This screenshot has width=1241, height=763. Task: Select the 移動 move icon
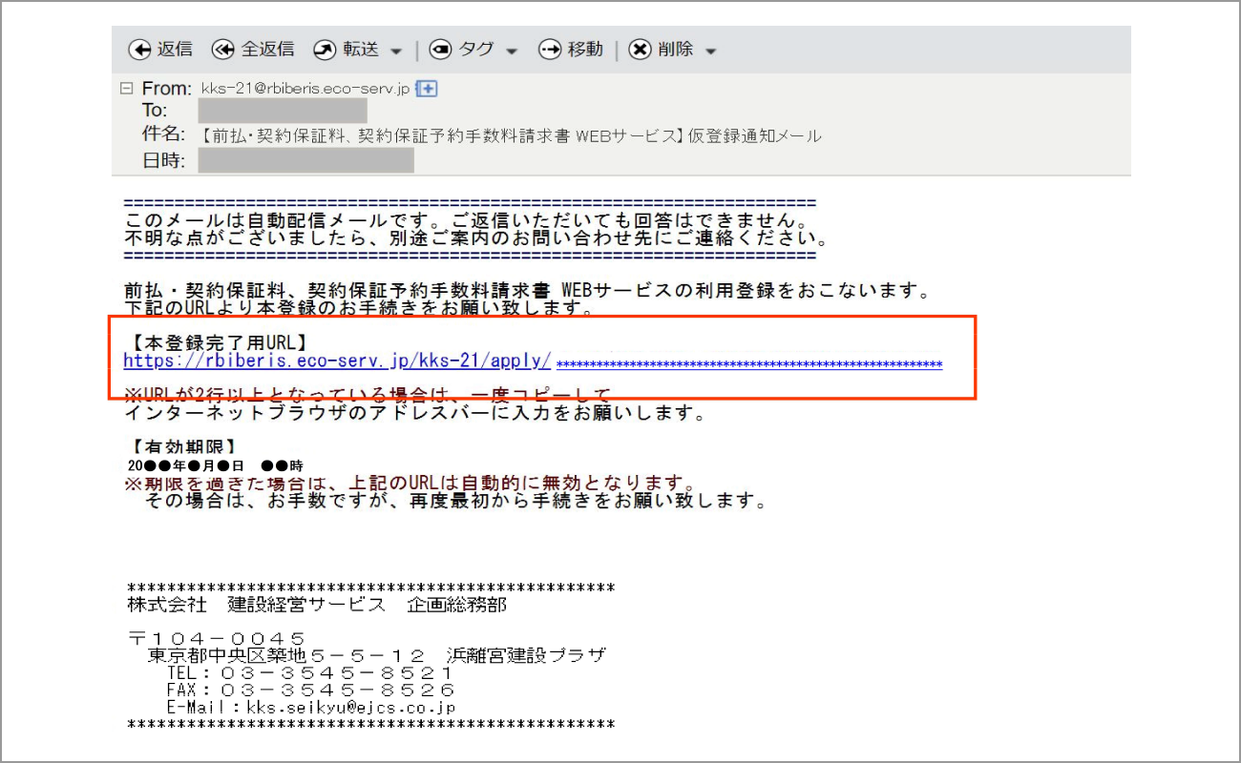(550, 50)
